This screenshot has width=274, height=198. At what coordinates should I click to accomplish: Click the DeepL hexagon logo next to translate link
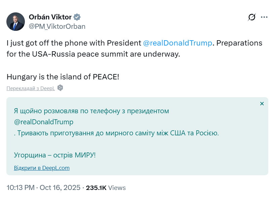(60, 88)
